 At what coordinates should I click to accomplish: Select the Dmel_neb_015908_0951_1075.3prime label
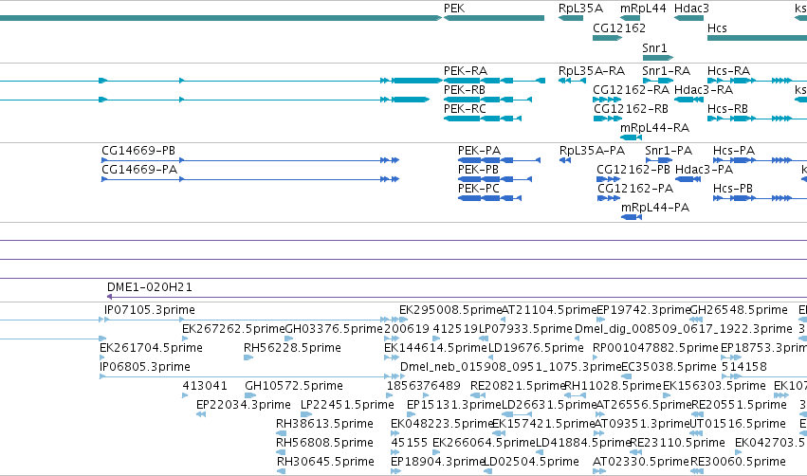tap(510, 367)
